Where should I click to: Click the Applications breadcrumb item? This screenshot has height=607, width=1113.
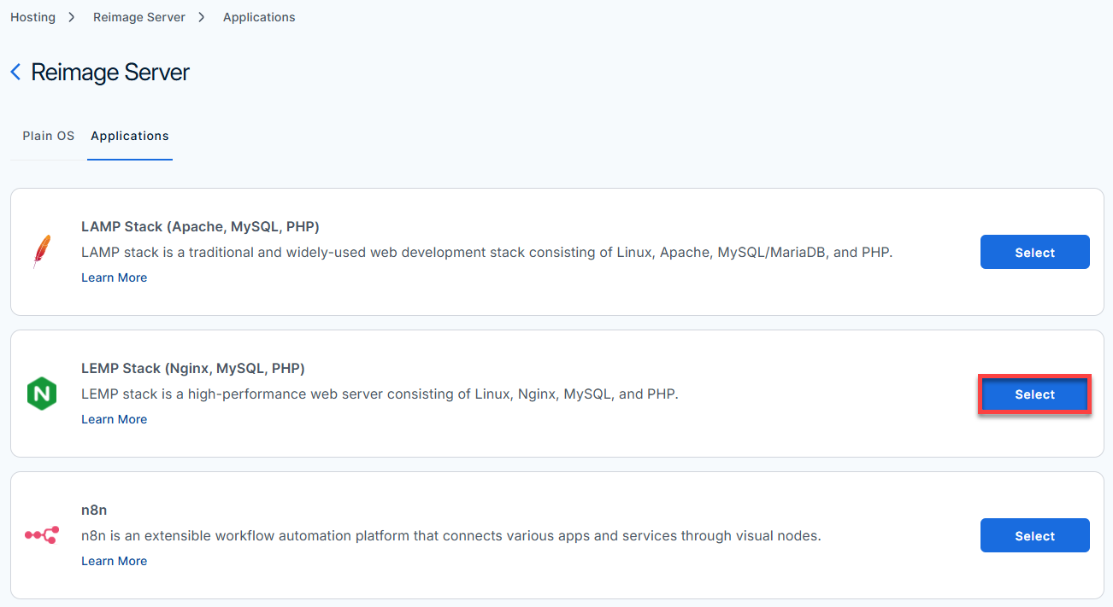click(x=259, y=17)
